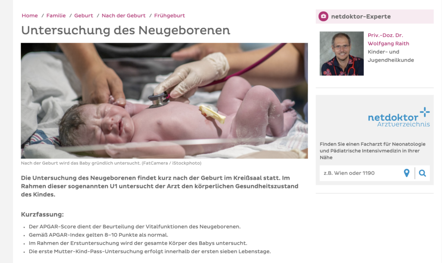Image resolution: width=442 pixels, height=263 pixels.
Task: Click the medical bag netdoktor-Experte icon
Action: pos(323,16)
